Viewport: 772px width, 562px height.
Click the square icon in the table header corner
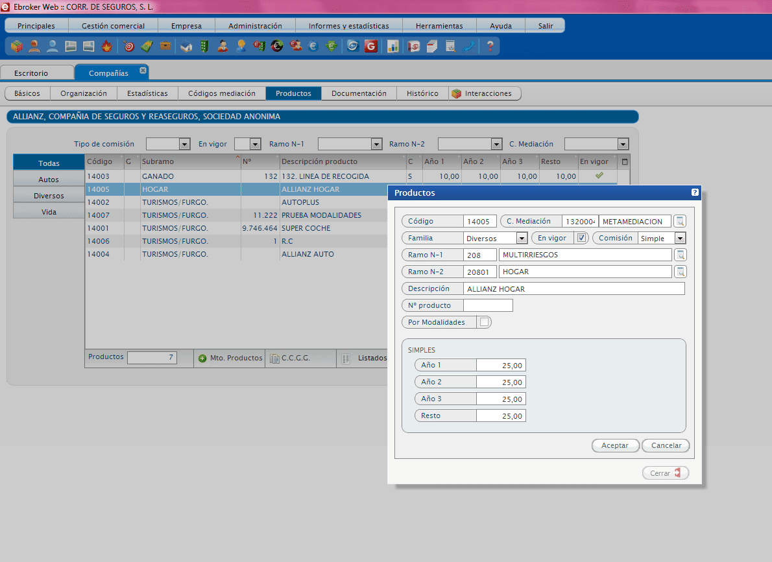[x=625, y=161]
